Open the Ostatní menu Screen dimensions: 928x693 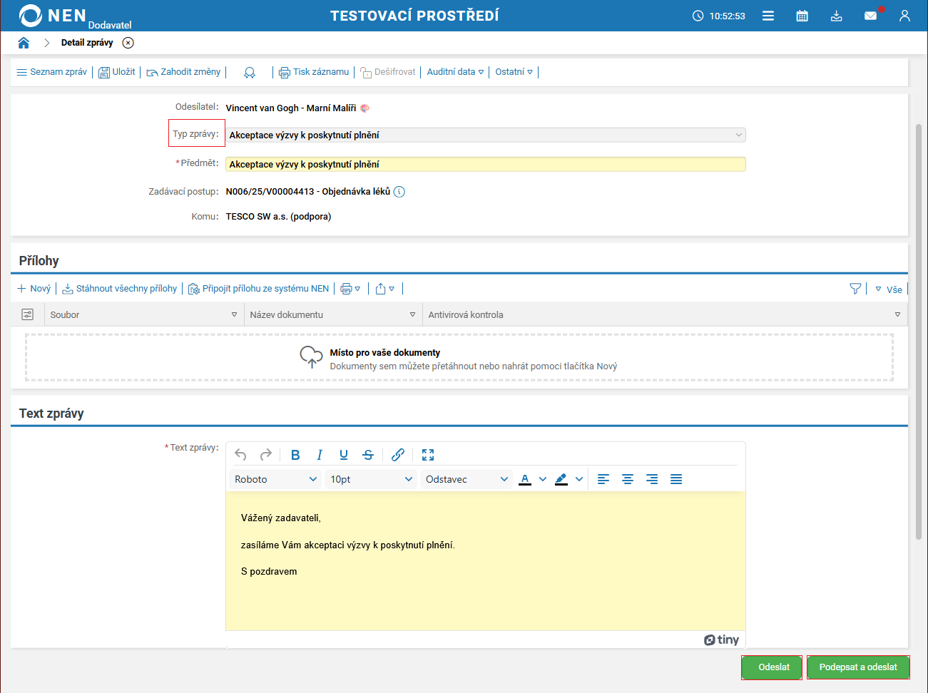pyautogui.click(x=514, y=72)
